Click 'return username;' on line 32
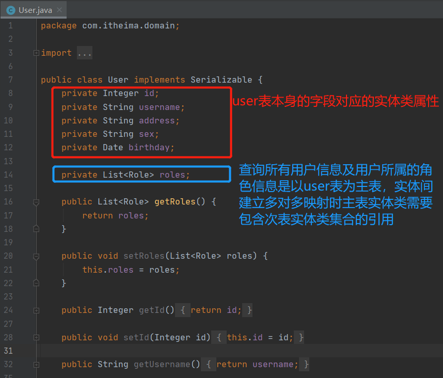Image resolution: width=443 pixels, height=378 pixels. coord(257,365)
